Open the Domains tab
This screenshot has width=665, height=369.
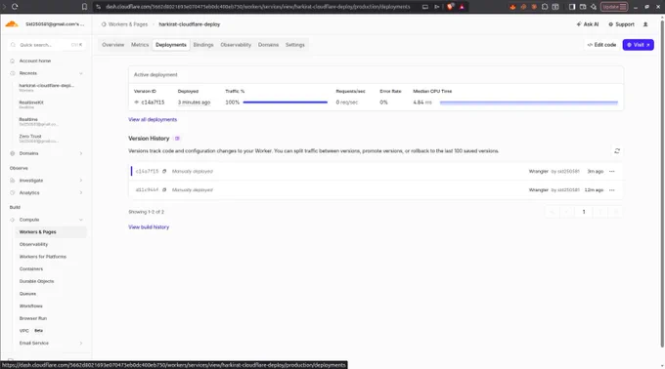pos(268,45)
